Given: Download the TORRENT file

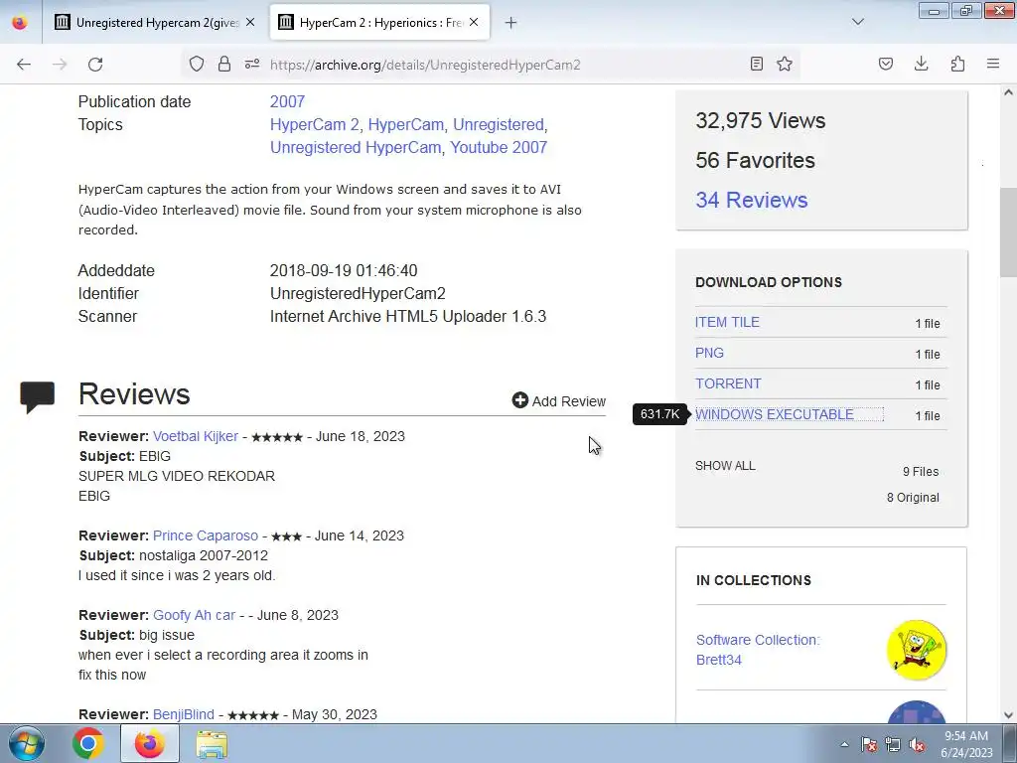Looking at the screenshot, I should coord(728,383).
